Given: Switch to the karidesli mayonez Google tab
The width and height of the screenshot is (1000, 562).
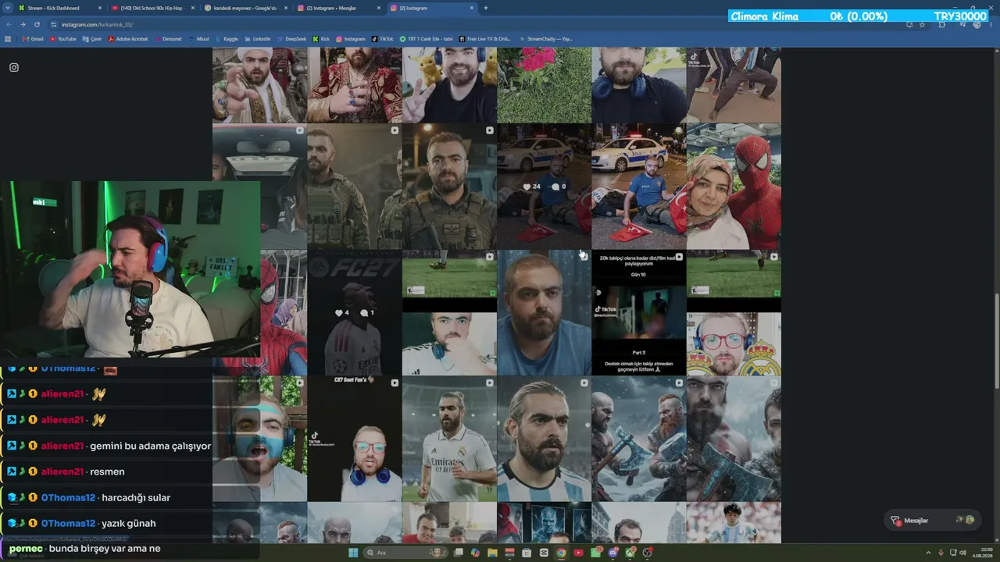Looking at the screenshot, I should pyautogui.click(x=245, y=8).
